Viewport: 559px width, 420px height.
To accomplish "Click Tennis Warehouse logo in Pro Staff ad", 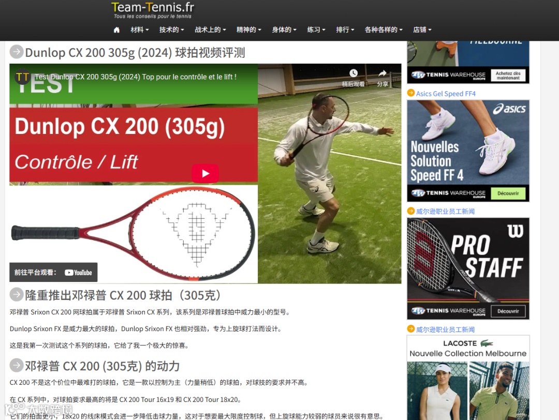I will 448,311.
